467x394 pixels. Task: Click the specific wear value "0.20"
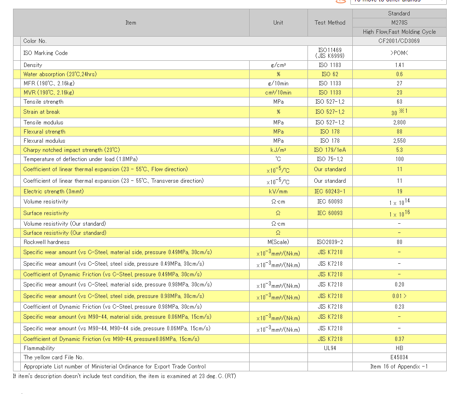pyautogui.click(x=400, y=285)
